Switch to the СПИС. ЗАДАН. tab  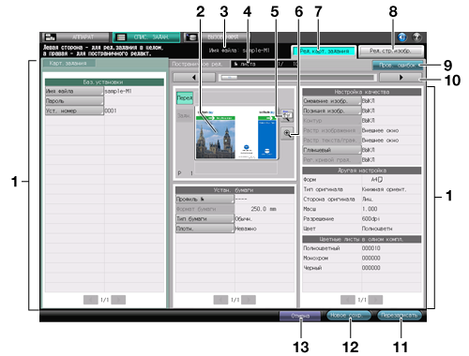[146, 37]
